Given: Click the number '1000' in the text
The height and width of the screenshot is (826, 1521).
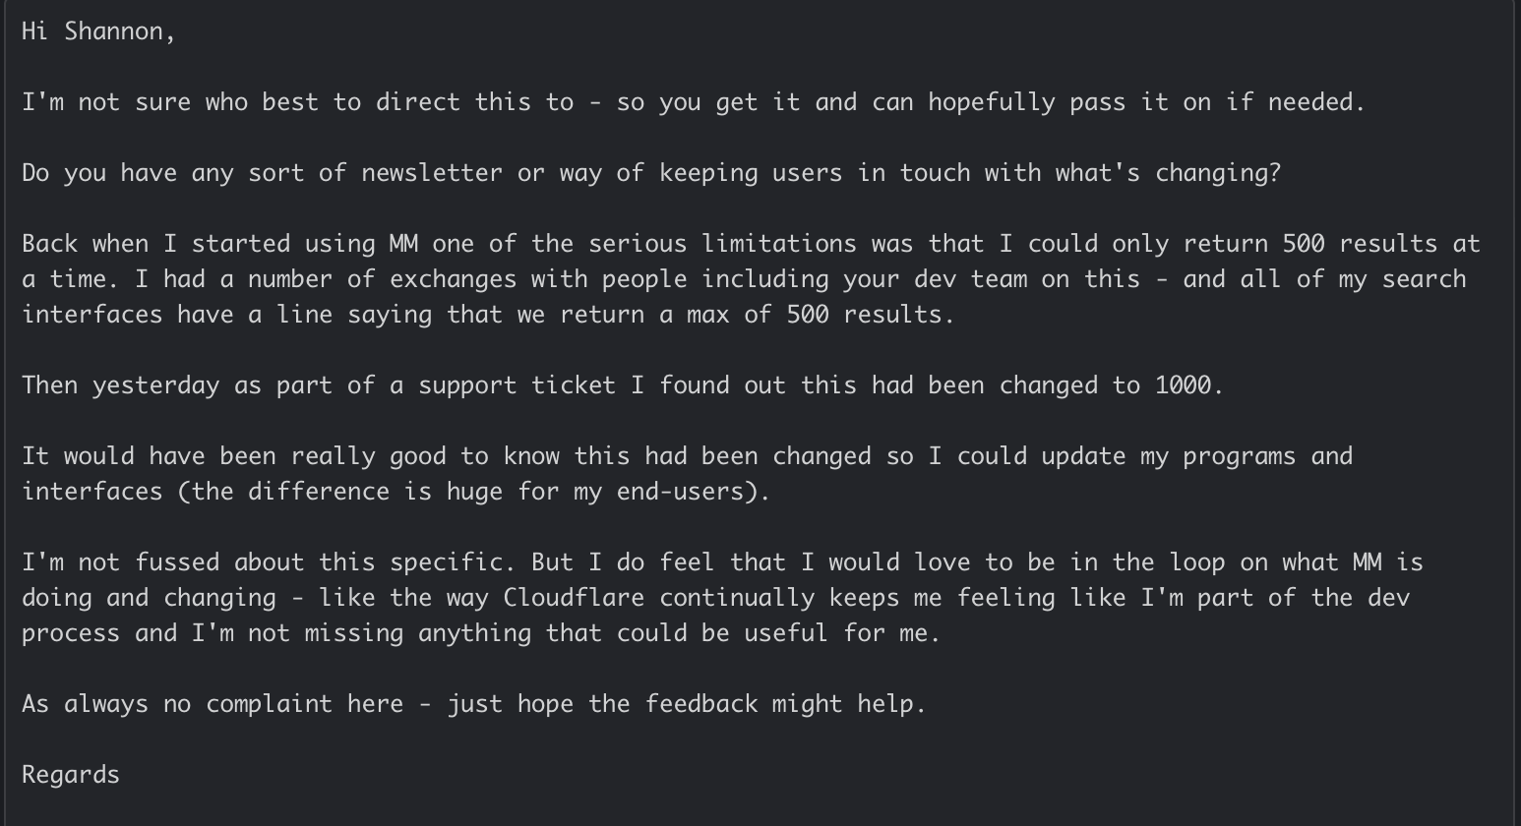Looking at the screenshot, I should (1183, 385).
